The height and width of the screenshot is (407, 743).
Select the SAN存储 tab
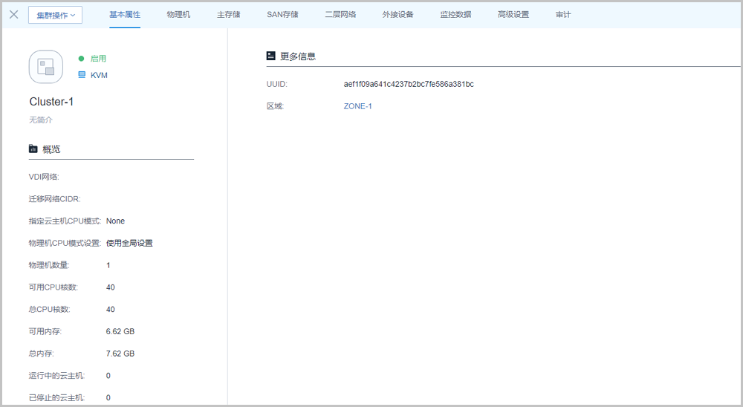(282, 14)
